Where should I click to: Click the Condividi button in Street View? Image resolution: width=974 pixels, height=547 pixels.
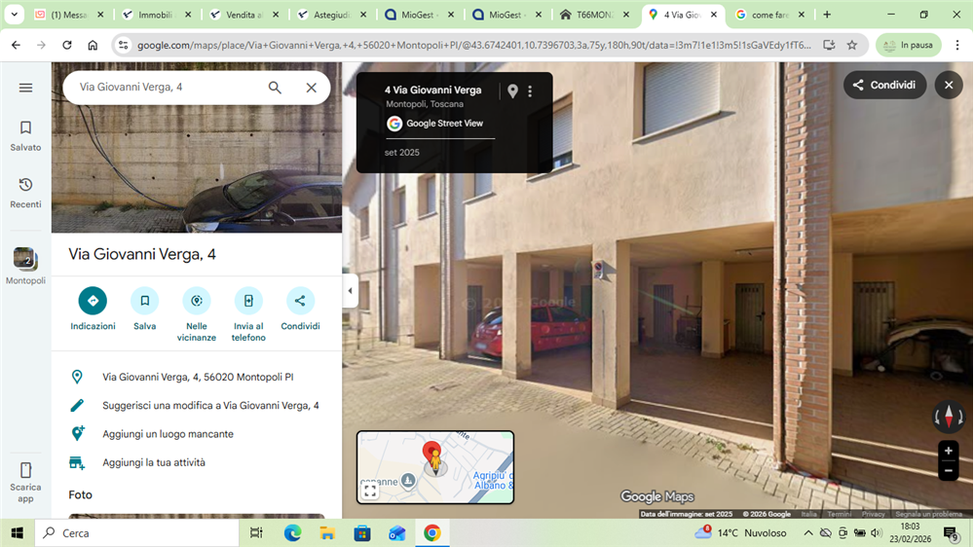pyautogui.click(x=884, y=85)
